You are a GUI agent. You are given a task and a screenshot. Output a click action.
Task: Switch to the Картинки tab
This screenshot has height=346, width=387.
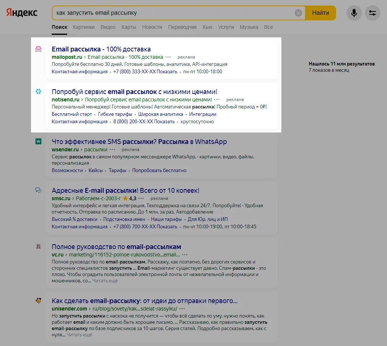pyautogui.click(x=83, y=27)
